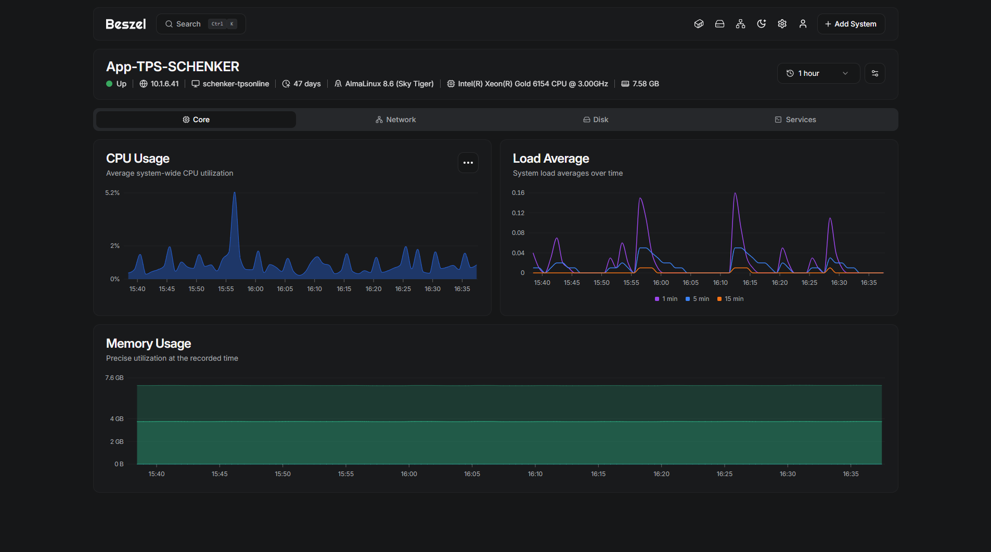Toggle the 1 min load legend

(666, 299)
